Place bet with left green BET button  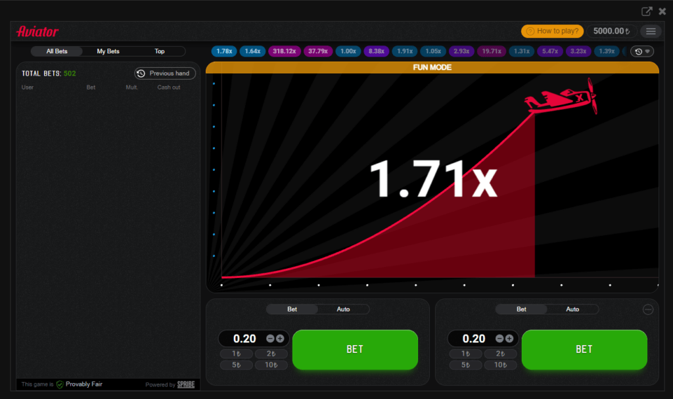pyautogui.click(x=355, y=349)
